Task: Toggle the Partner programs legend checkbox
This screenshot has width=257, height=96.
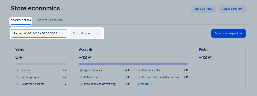Action: 18,77
